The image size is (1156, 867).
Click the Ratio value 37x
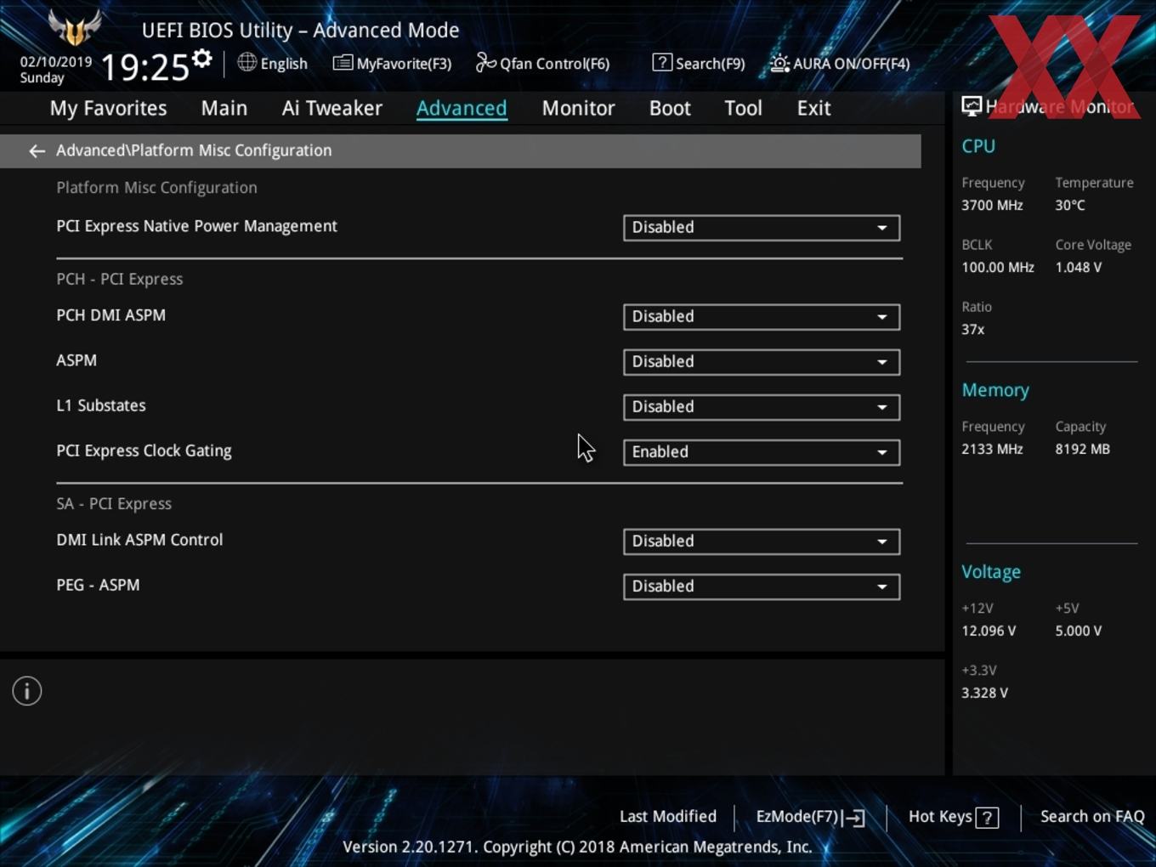[x=972, y=329]
